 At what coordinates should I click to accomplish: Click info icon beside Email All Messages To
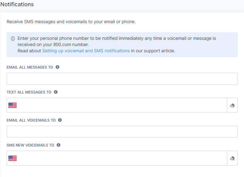(x=57, y=67)
